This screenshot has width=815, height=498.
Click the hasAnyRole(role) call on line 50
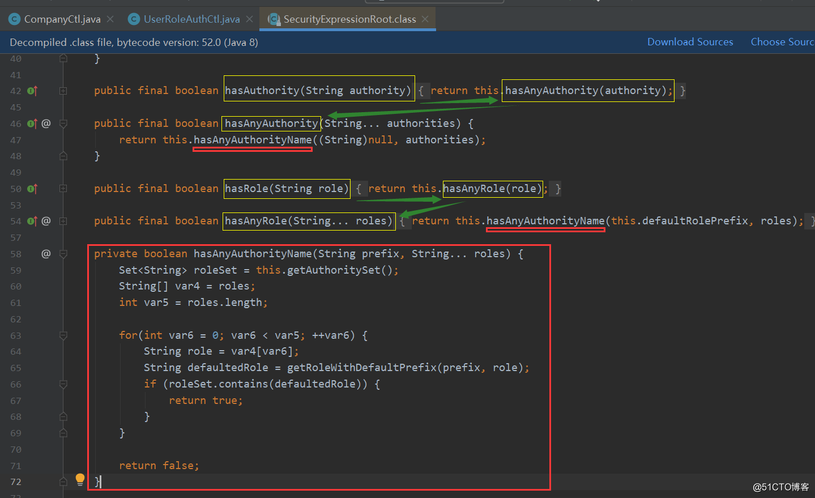point(493,189)
